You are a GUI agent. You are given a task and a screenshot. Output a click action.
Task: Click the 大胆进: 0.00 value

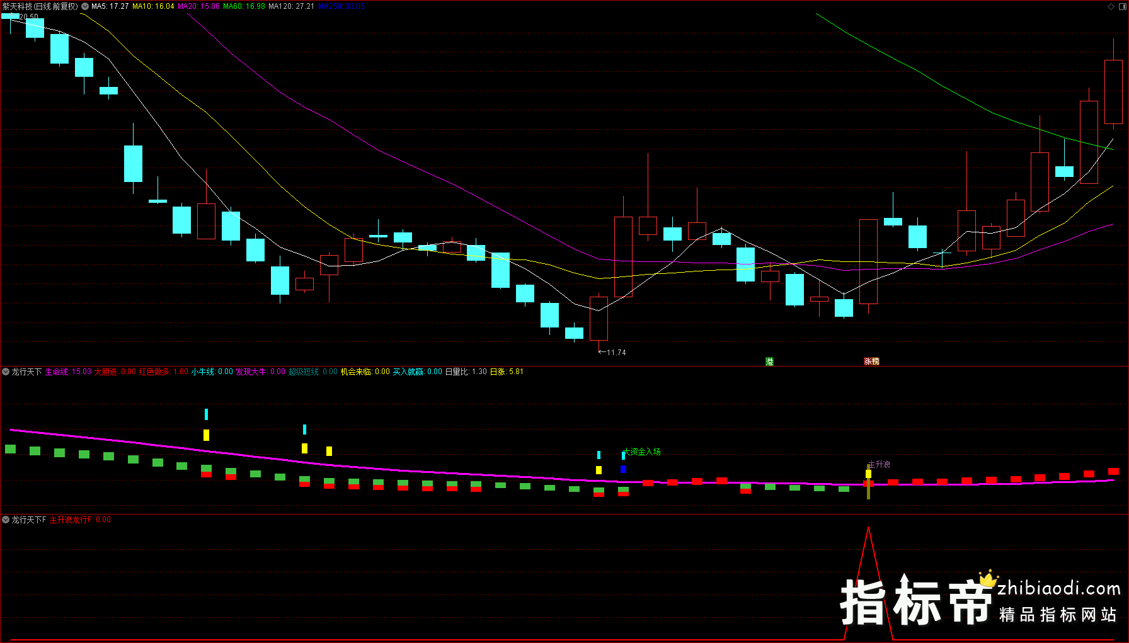[115, 372]
